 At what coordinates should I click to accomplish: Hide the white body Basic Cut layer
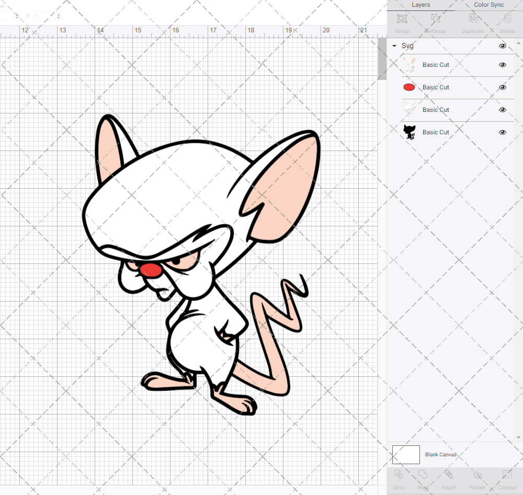(x=502, y=110)
